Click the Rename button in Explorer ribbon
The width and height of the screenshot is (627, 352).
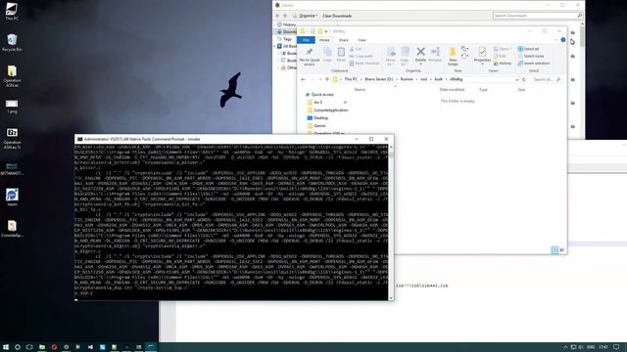[435, 55]
